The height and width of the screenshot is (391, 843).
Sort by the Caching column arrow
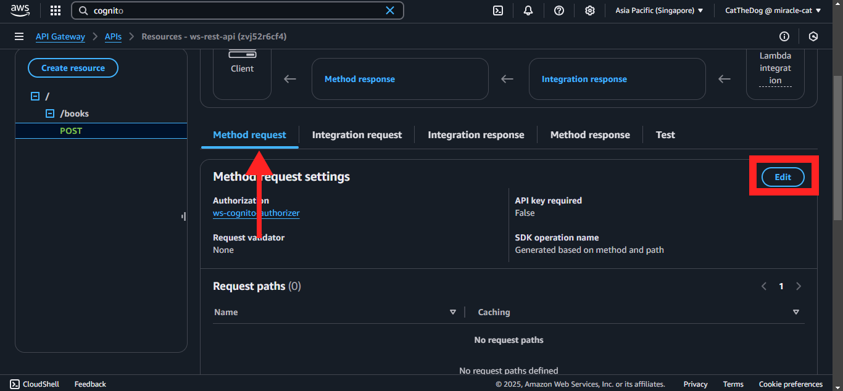point(796,312)
